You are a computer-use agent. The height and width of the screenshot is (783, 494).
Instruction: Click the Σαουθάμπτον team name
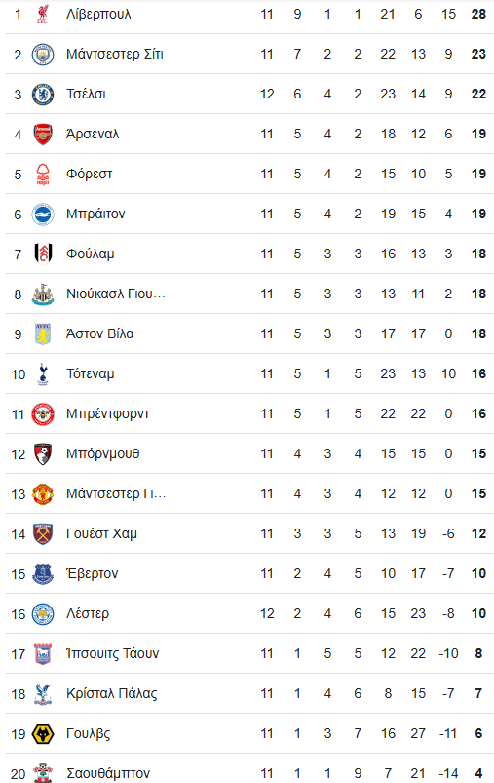[x=108, y=773]
